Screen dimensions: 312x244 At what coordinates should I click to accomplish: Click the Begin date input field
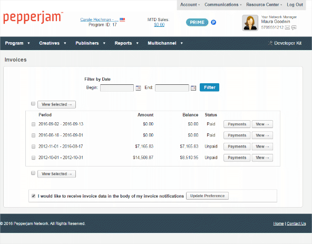pyautogui.click(x=117, y=88)
